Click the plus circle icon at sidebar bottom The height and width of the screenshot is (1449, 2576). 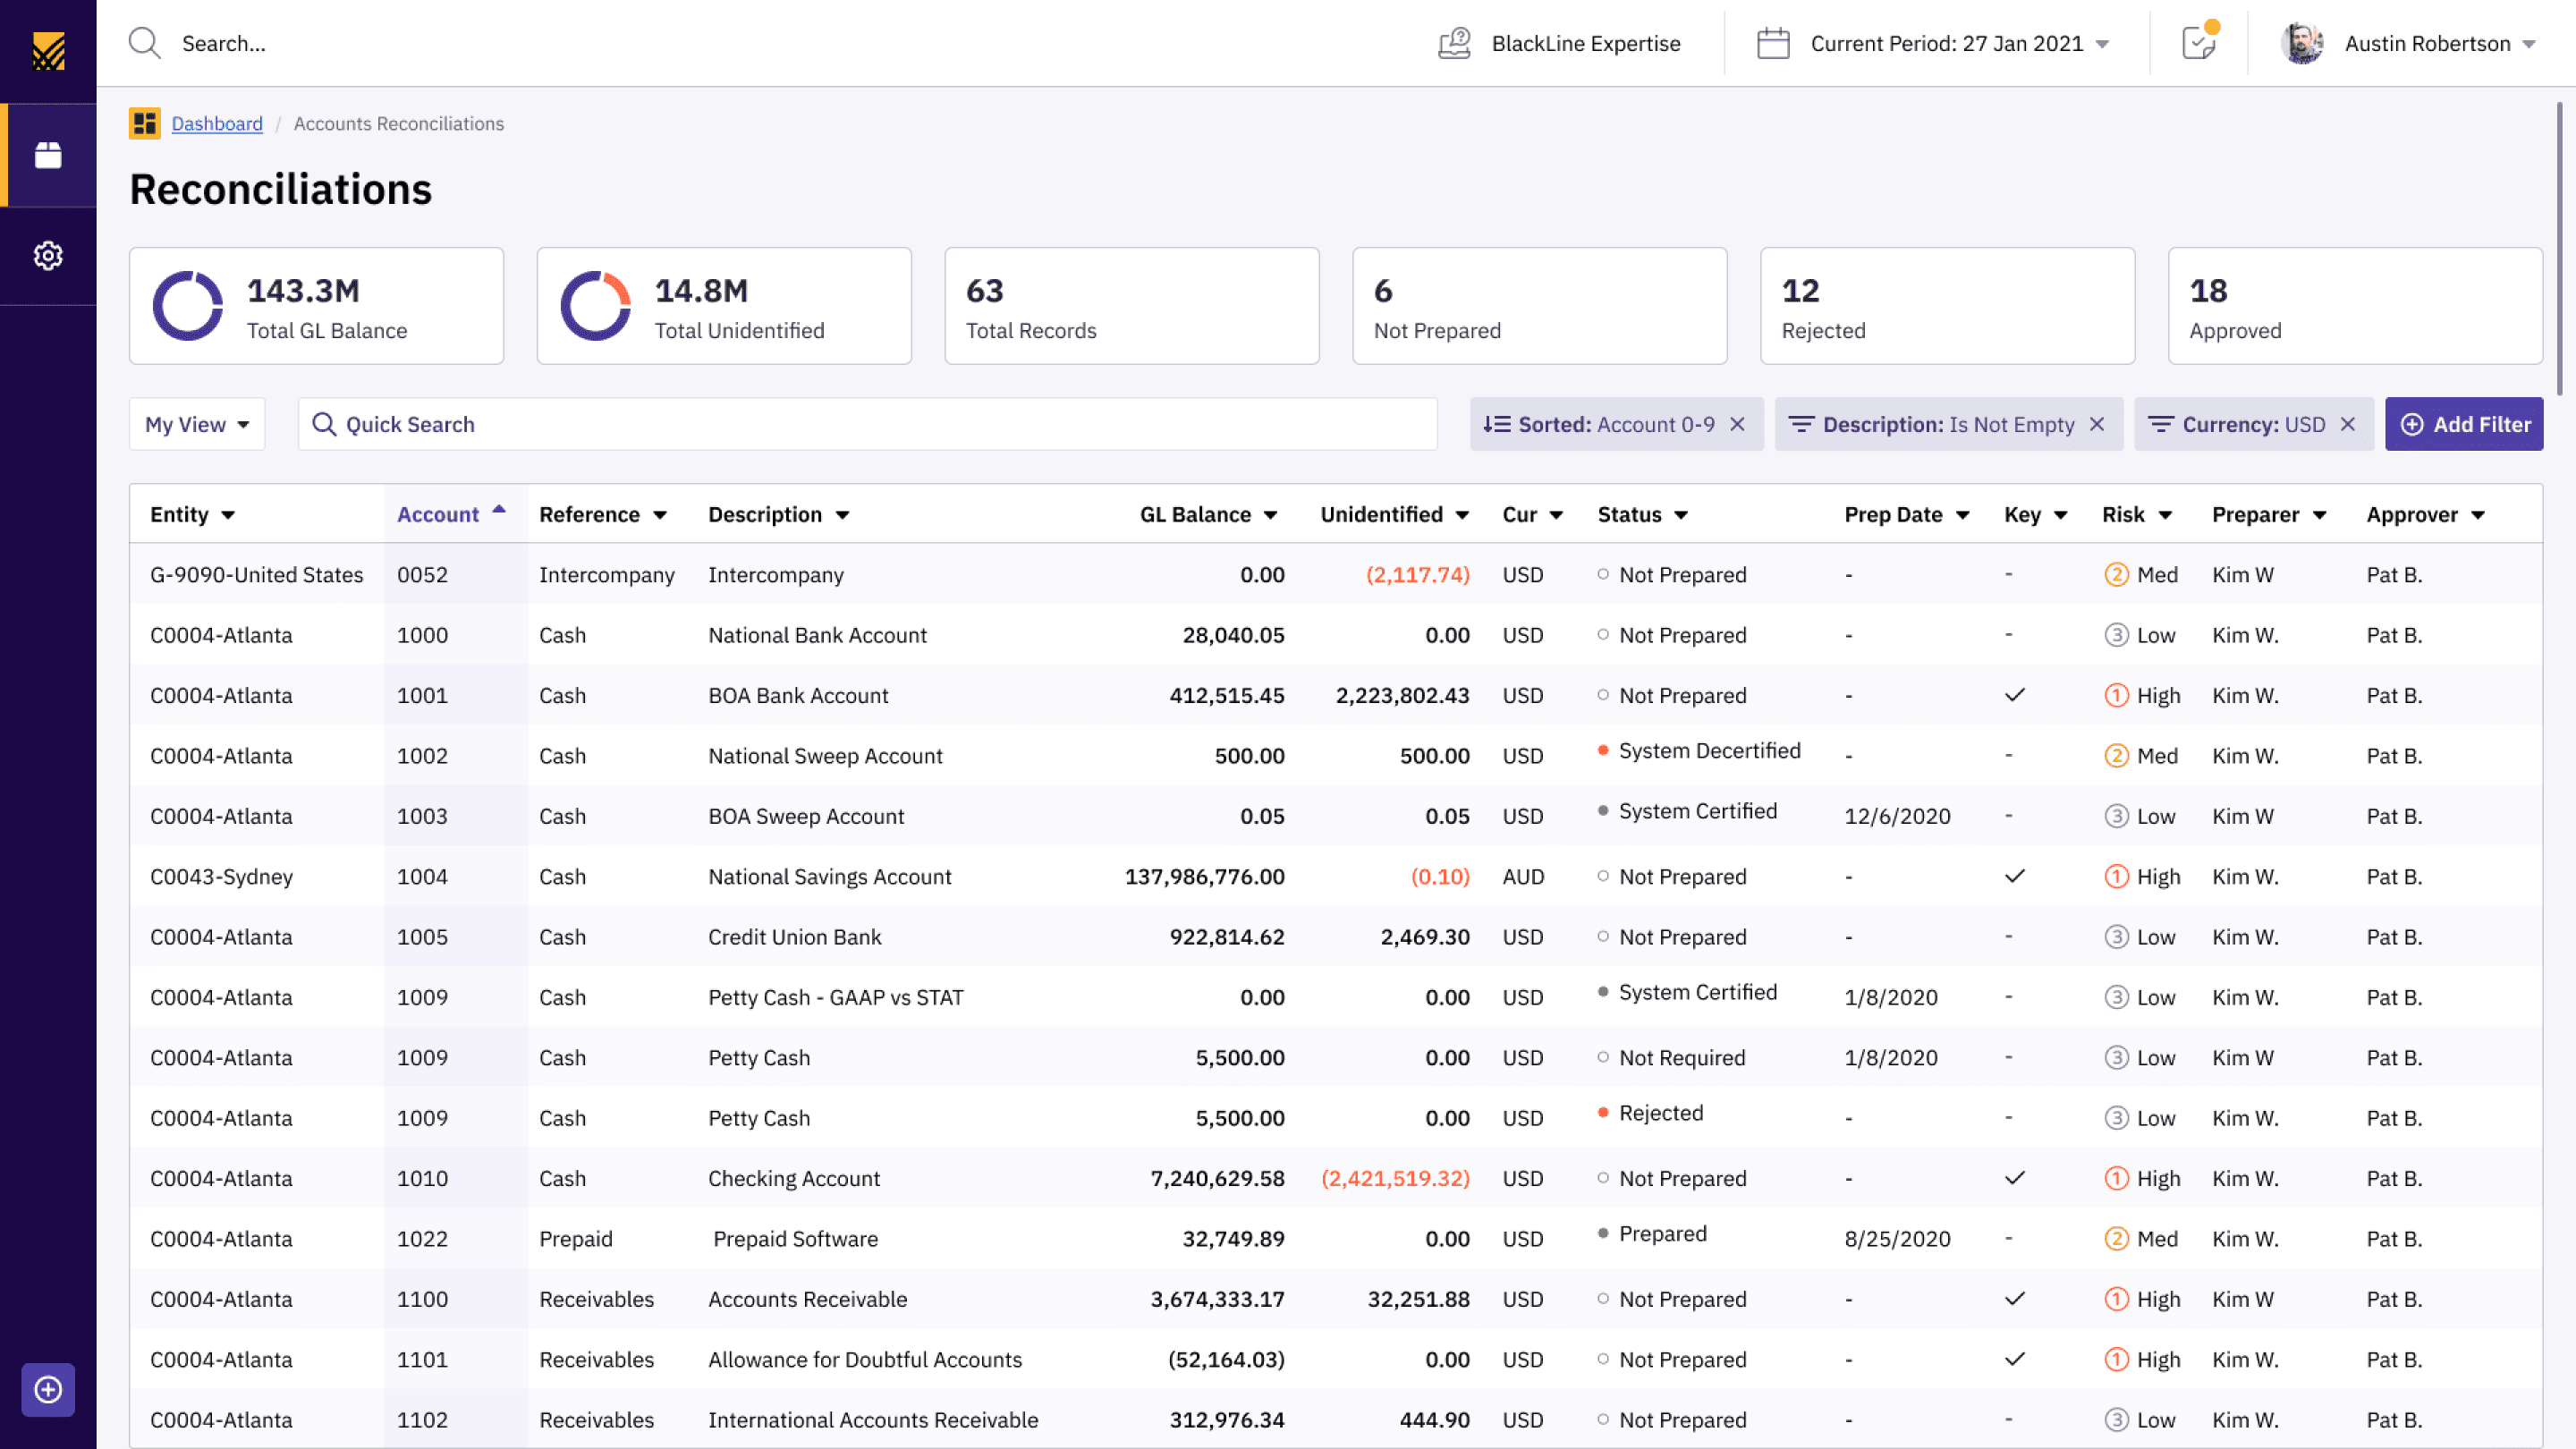click(x=48, y=1389)
